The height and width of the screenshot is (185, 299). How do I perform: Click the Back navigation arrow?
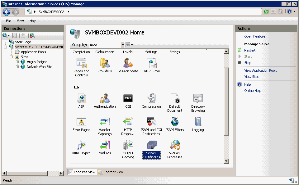(x=7, y=12)
